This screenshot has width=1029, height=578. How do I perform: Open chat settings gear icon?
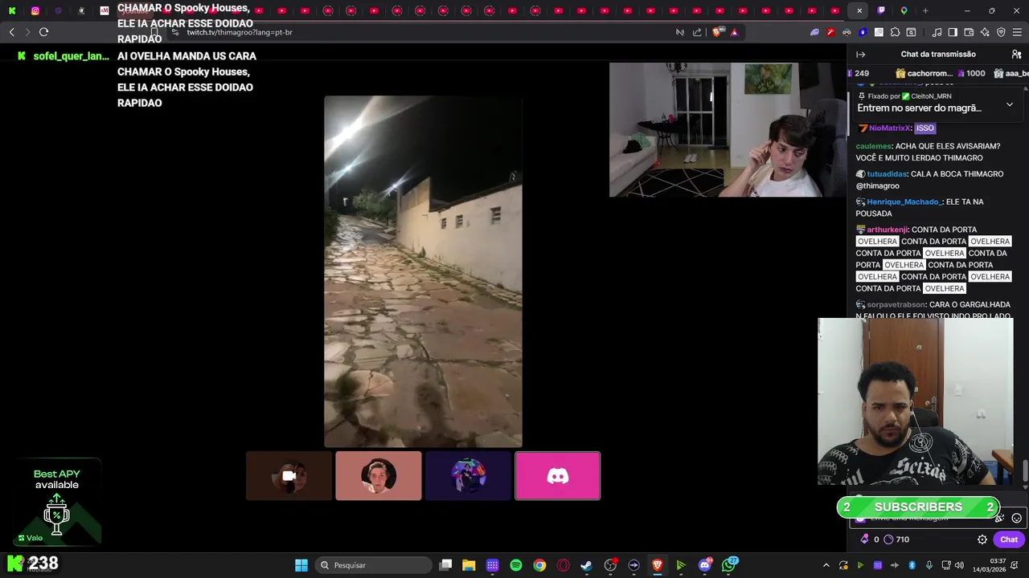pyautogui.click(x=982, y=539)
